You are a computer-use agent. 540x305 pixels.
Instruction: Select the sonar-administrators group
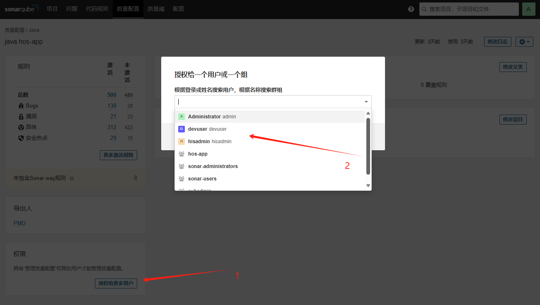point(213,166)
